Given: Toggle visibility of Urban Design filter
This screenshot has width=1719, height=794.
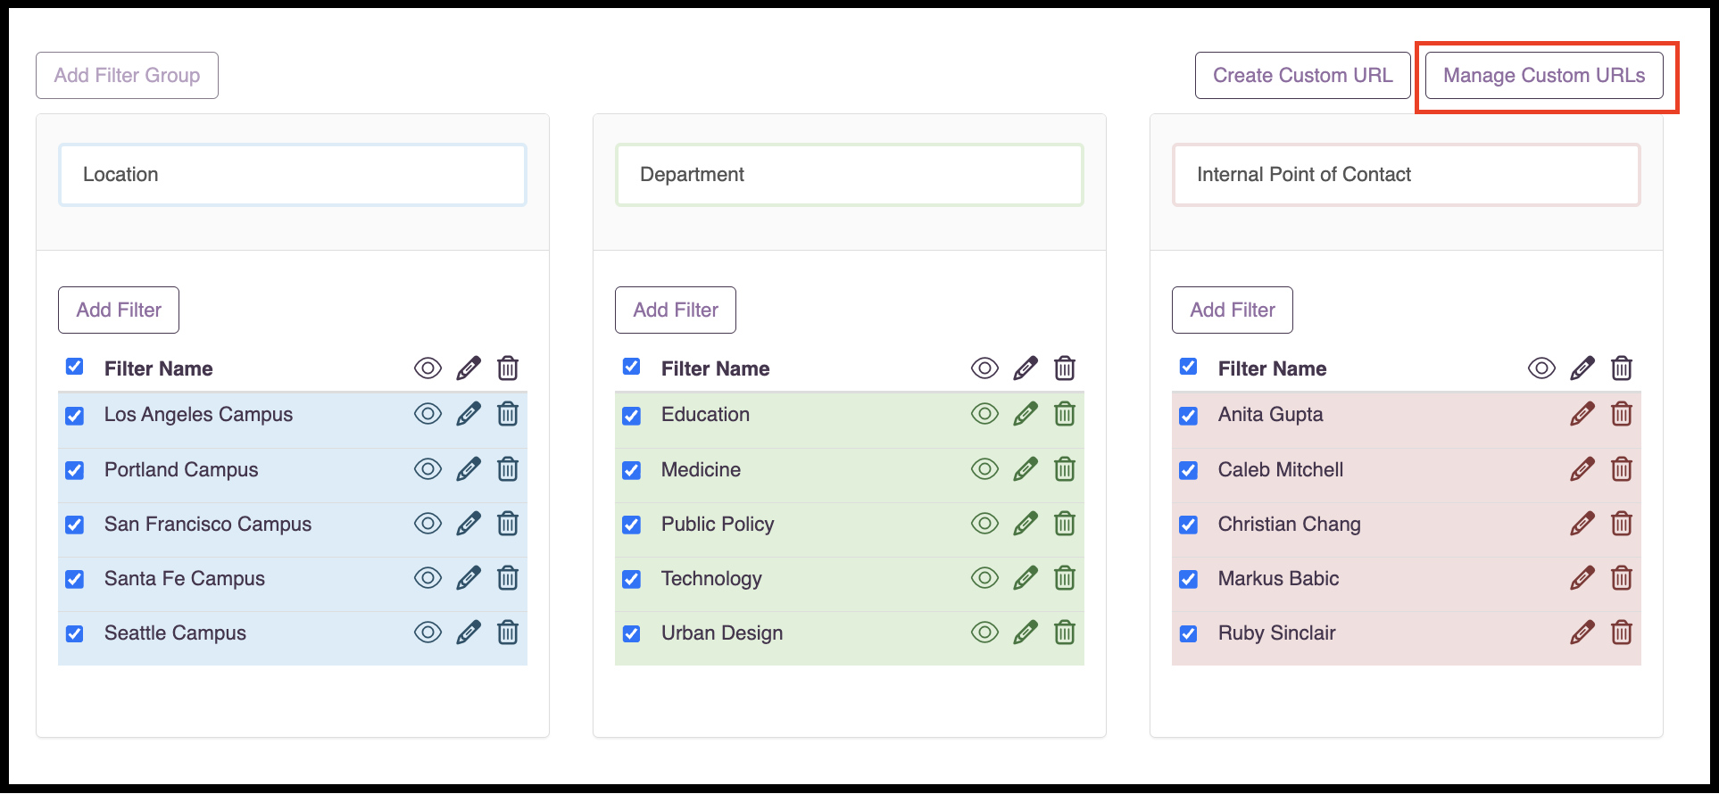Looking at the screenshot, I should (984, 633).
